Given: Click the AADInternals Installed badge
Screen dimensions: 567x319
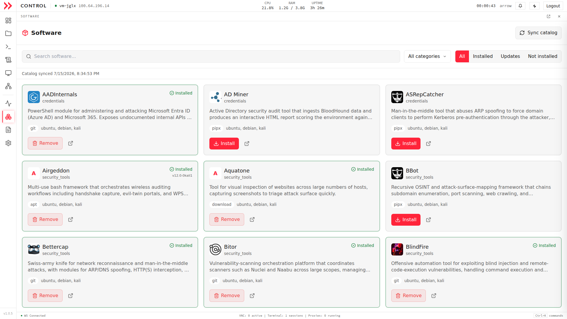Looking at the screenshot, I should (181, 93).
